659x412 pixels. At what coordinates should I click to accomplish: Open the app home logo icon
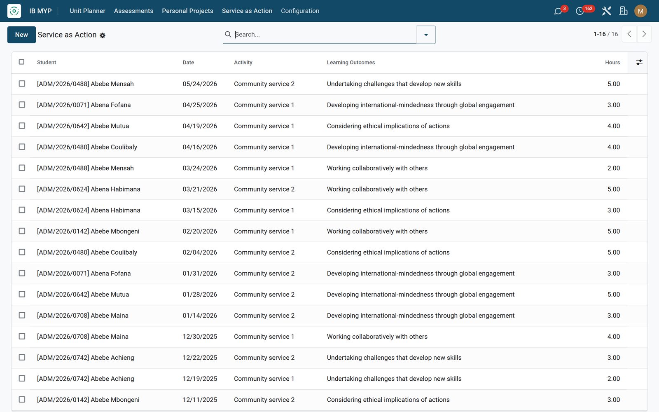pyautogui.click(x=14, y=11)
